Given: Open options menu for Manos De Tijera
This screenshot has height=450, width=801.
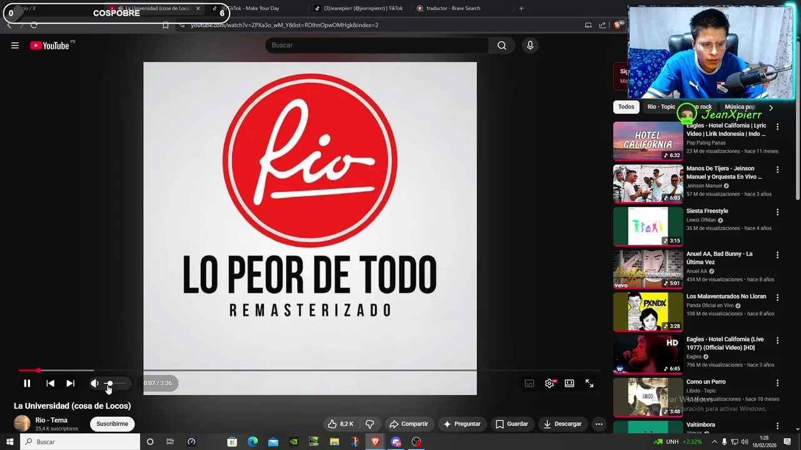Looking at the screenshot, I should coord(777,169).
